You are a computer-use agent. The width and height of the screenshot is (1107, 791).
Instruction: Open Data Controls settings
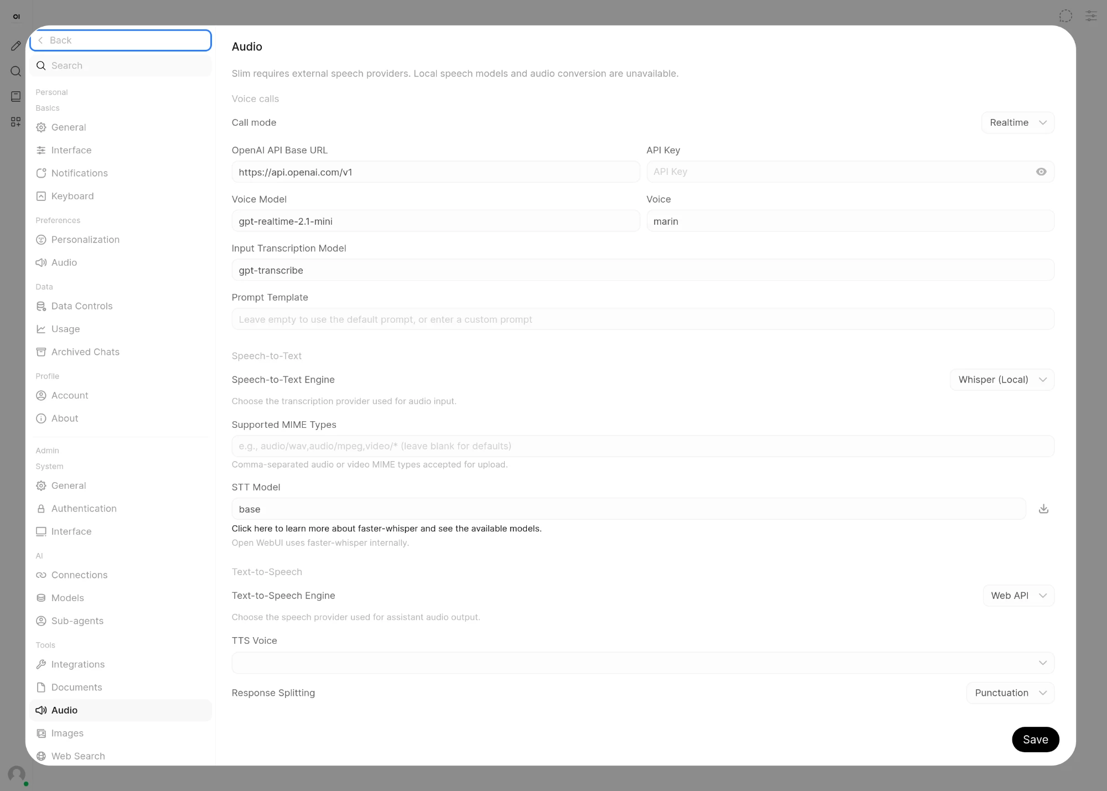coord(121,306)
